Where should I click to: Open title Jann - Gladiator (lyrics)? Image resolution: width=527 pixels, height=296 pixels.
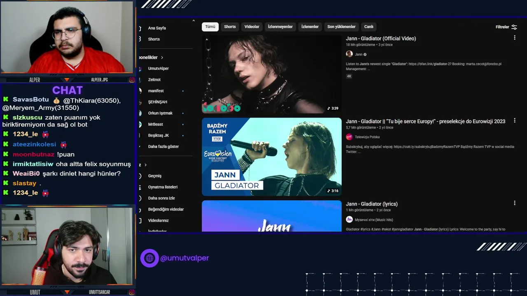(372, 204)
